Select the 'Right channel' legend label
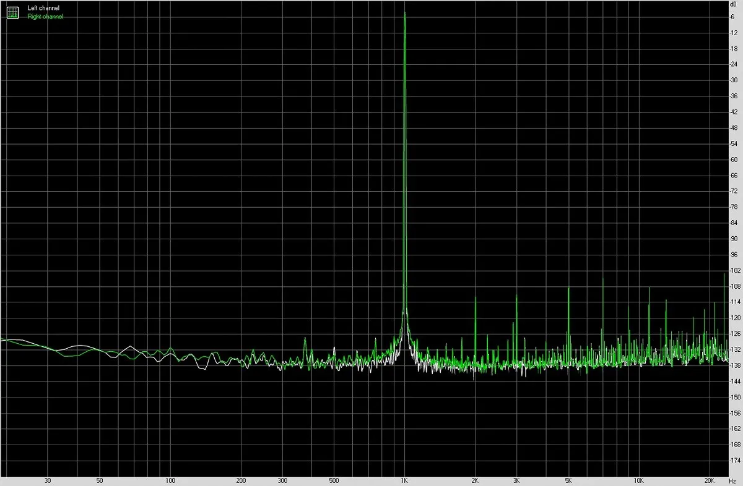This screenshot has width=743, height=486. pos(45,17)
